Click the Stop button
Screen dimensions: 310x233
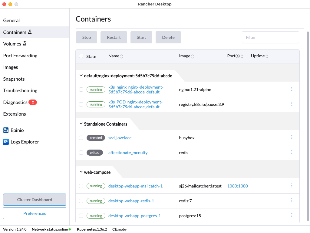87,37
